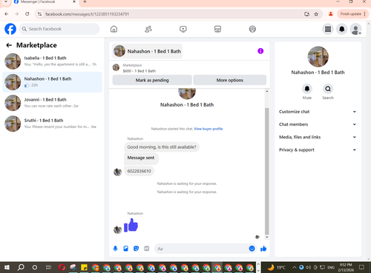Open the View buyer profile link

click(209, 129)
